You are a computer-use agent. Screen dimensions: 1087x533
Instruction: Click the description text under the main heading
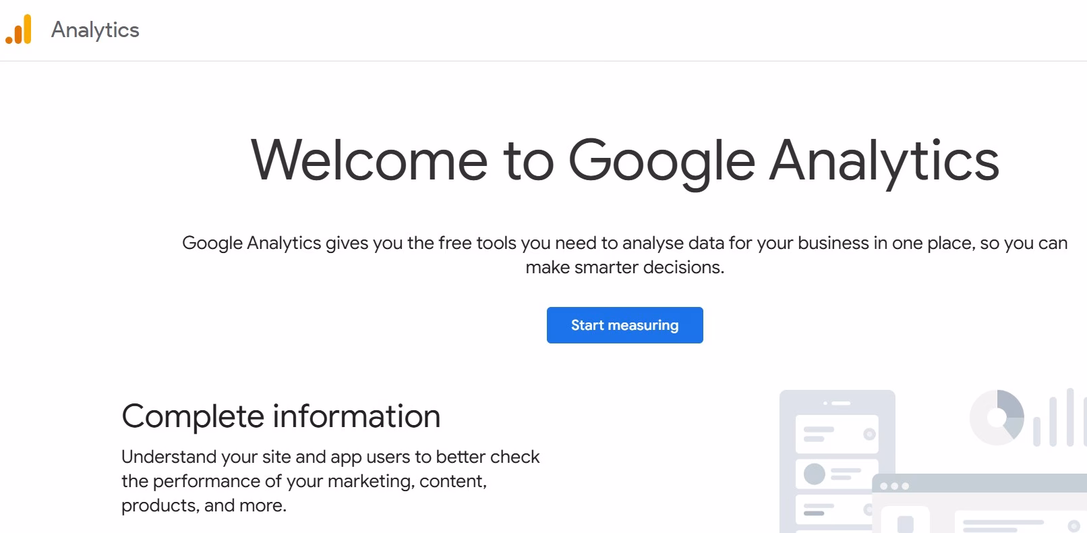coord(624,254)
